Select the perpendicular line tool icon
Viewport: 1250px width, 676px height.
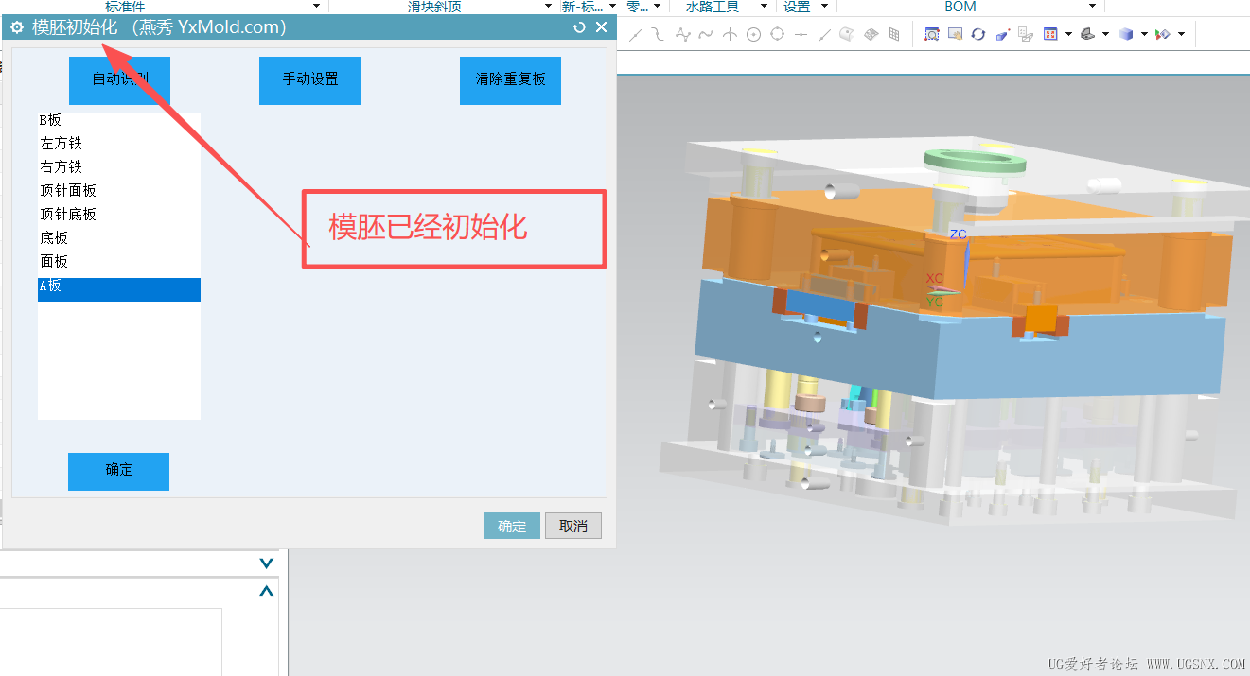730,35
